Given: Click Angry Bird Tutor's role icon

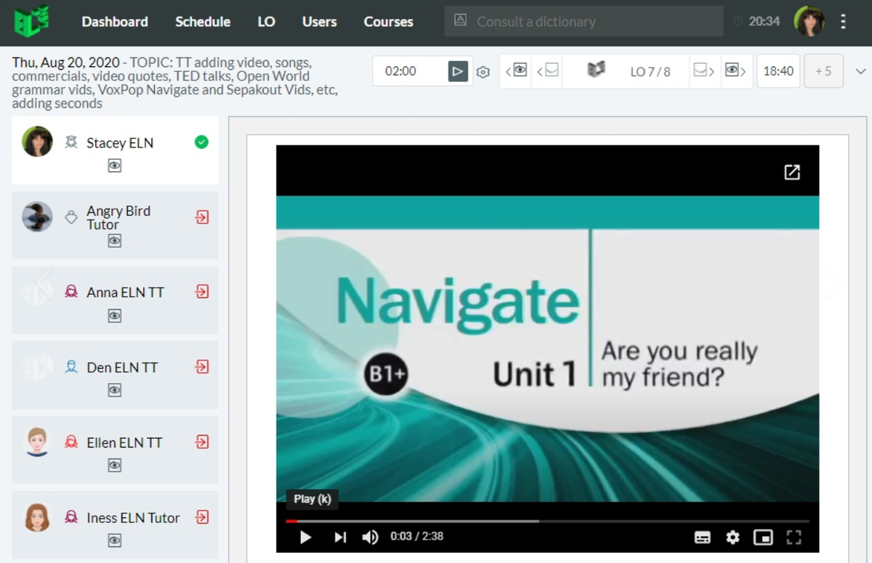Looking at the screenshot, I should click(x=71, y=217).
